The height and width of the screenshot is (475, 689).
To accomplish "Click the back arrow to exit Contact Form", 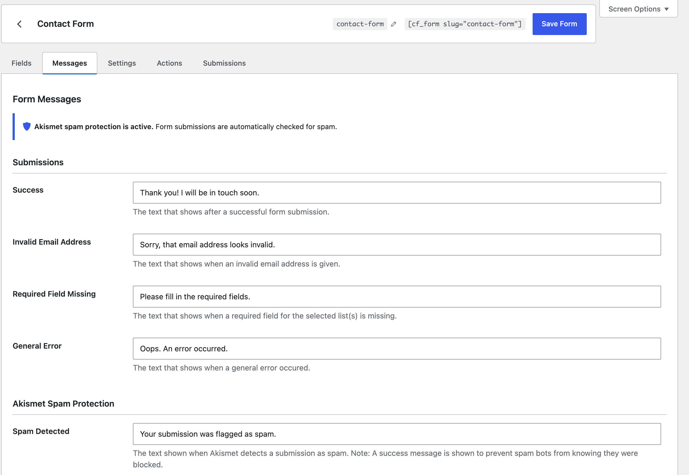I will pyautogui.click(x=20, y=24).
